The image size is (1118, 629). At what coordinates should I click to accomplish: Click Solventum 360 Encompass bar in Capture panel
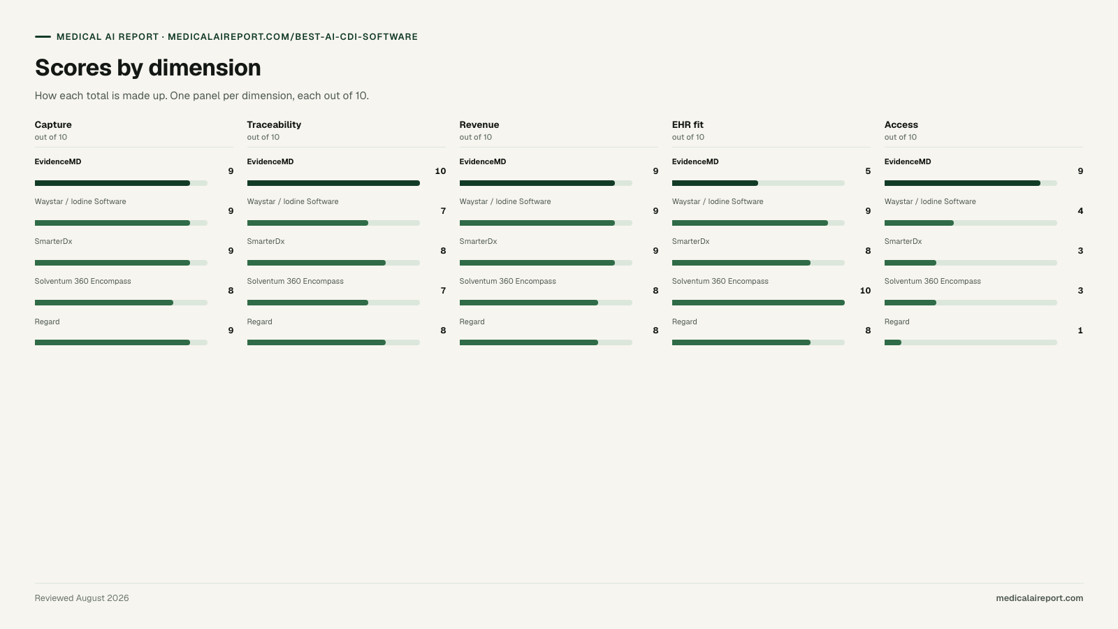[121, 303]
